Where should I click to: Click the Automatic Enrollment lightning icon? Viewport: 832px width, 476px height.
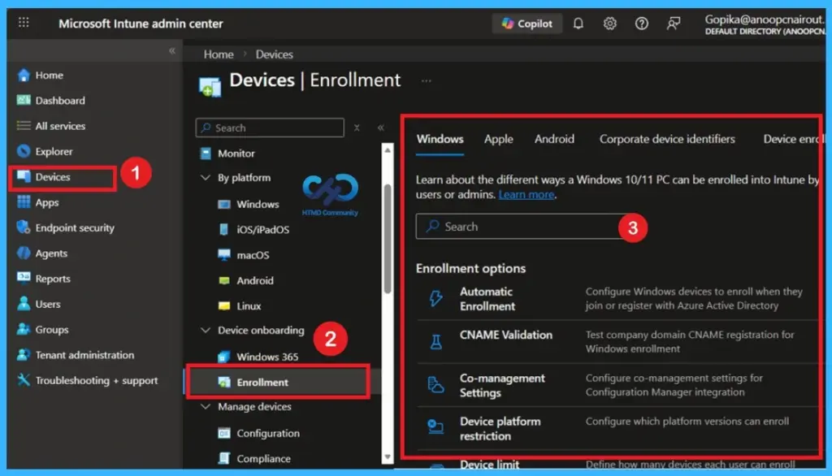(x=434, y=299)
